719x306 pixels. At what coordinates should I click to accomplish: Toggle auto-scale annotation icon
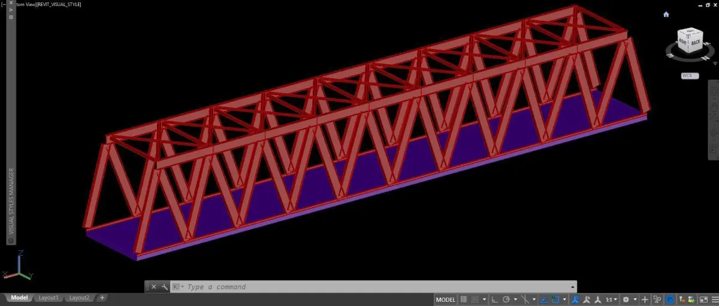pos(587,299)
